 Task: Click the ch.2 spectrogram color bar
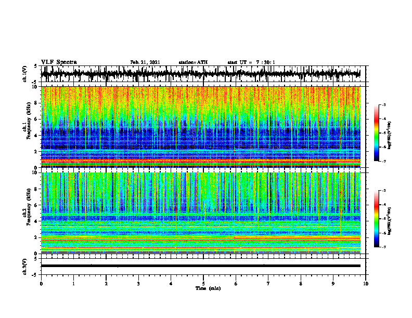point(376,219)
